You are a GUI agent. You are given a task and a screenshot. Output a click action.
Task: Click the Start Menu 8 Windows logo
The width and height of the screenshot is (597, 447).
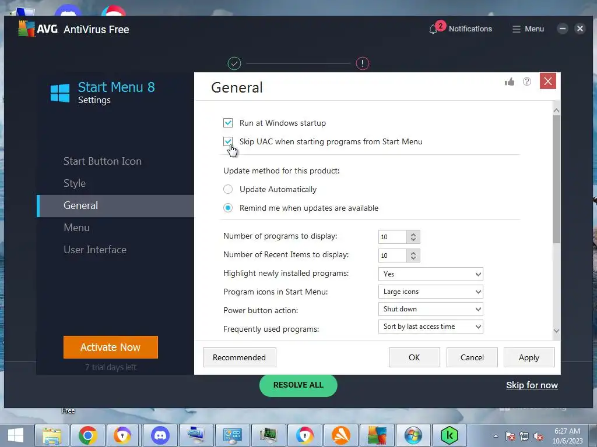(60, 93)
